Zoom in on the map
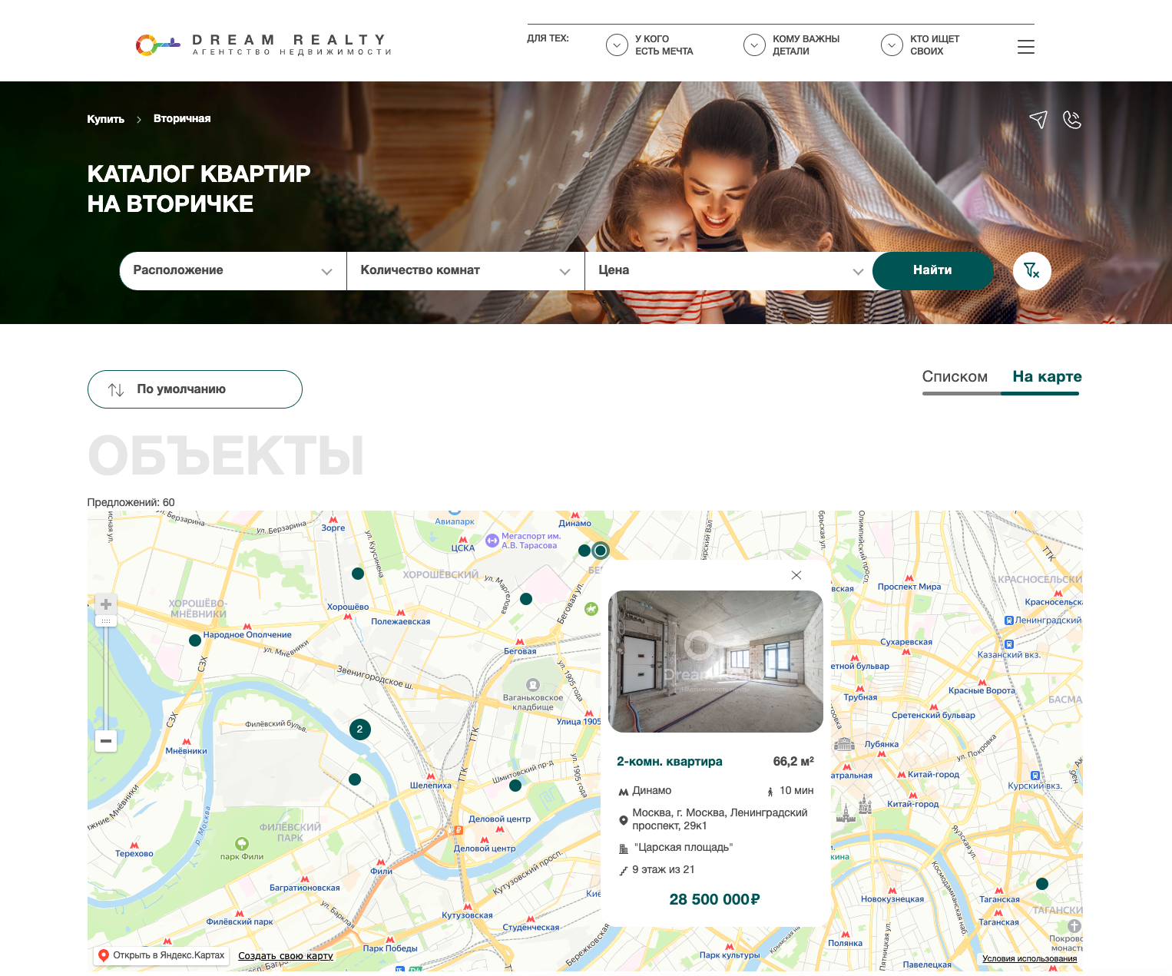 106,604
